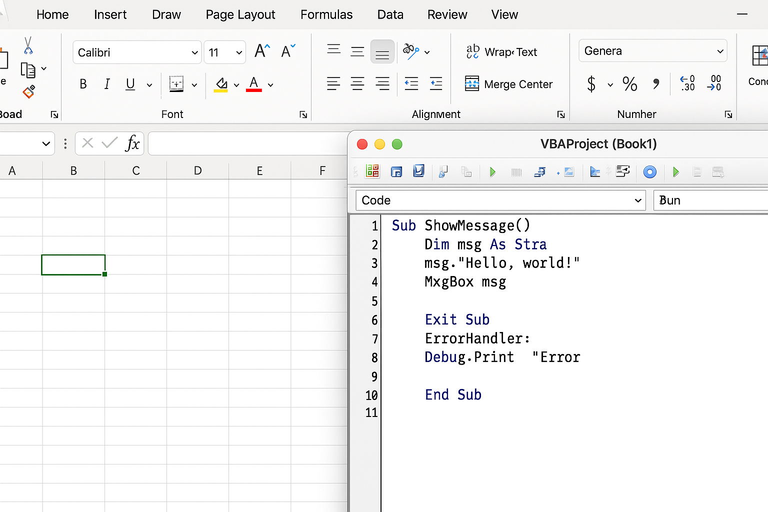
Task: Align text right in cell
Action: 382,83
